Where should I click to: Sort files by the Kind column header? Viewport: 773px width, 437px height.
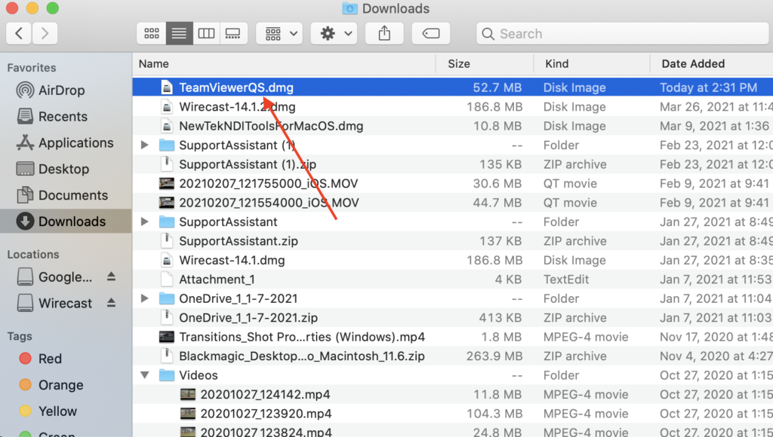(556, 63)
